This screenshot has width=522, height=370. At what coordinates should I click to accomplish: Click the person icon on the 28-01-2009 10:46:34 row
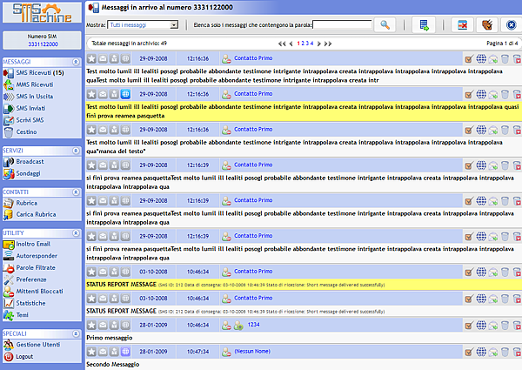114,325
